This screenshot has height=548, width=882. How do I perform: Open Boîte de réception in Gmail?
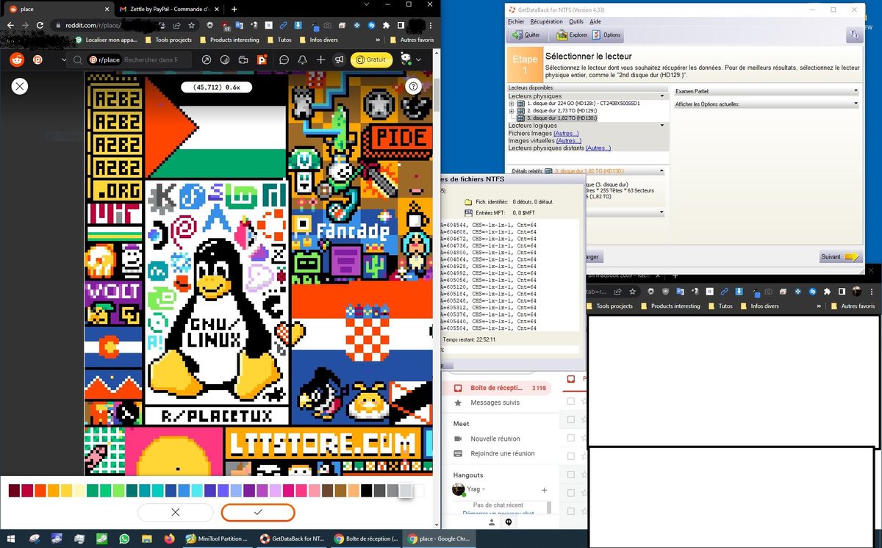click(498, 388)
